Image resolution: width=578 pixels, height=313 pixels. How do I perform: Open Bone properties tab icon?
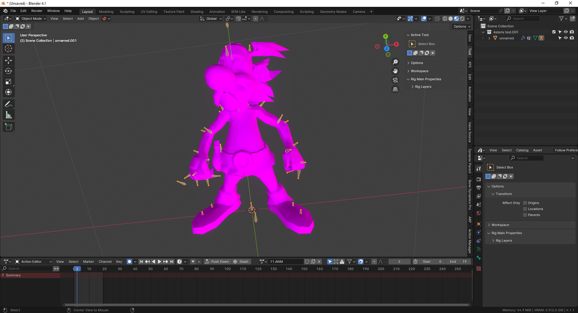pos(479,258)
